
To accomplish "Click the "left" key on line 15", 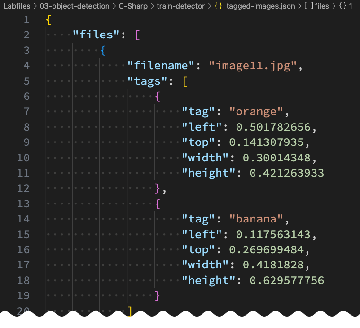I will [x=202, y=234].
